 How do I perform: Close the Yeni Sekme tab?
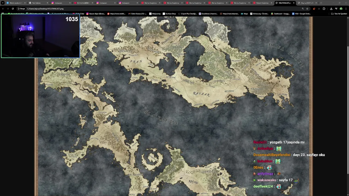coord(47,3)
